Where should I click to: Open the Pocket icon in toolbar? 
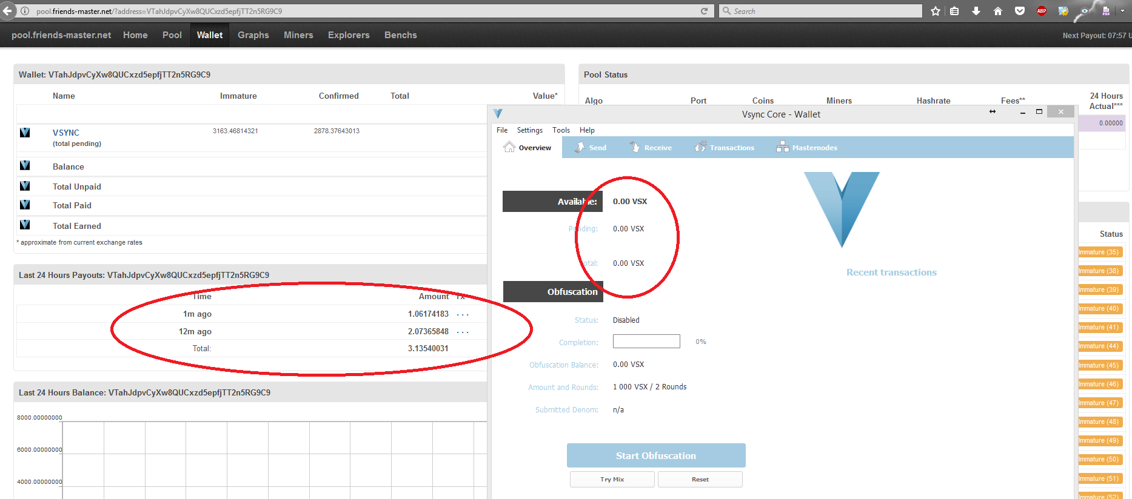click(x=1020, y=11)
